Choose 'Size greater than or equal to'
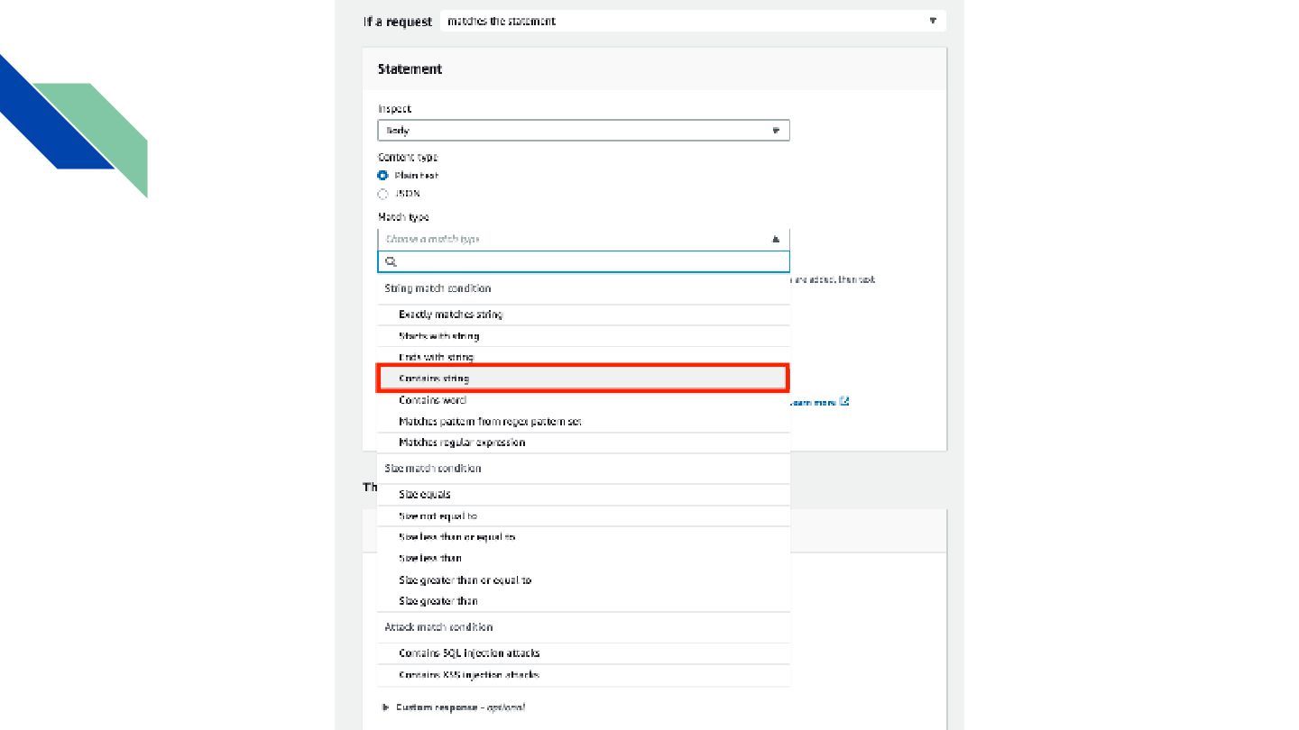The width and height of the screenshot is (1299, 730). [584, 580]
